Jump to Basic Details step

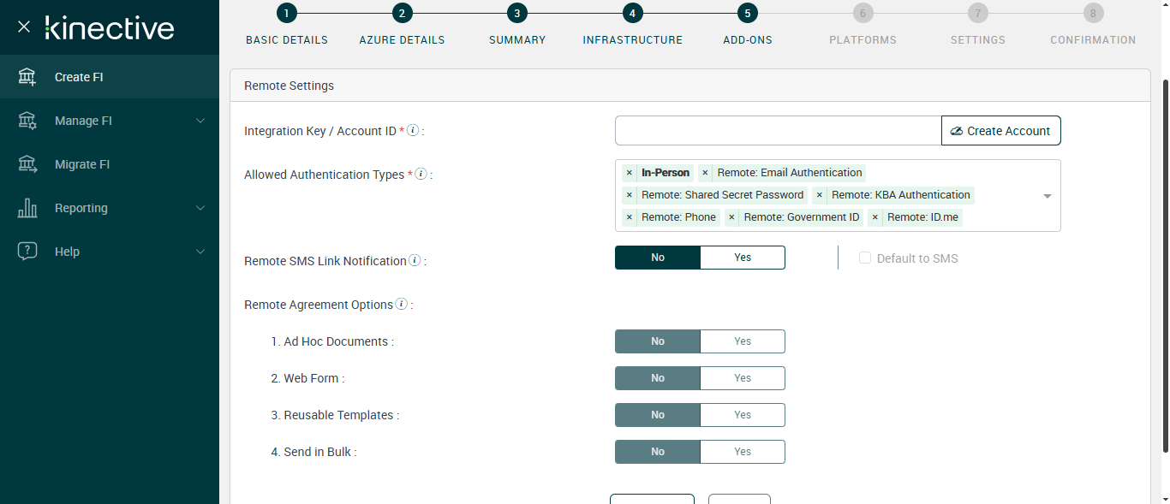(286, 13)
